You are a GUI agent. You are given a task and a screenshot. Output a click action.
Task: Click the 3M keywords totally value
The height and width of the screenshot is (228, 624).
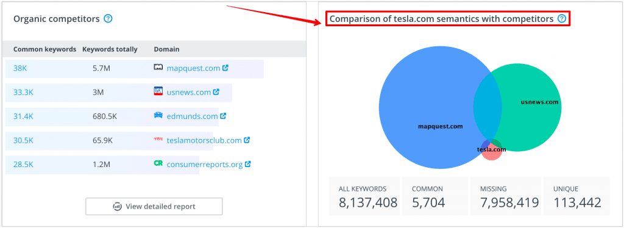(x=98, y=92)
